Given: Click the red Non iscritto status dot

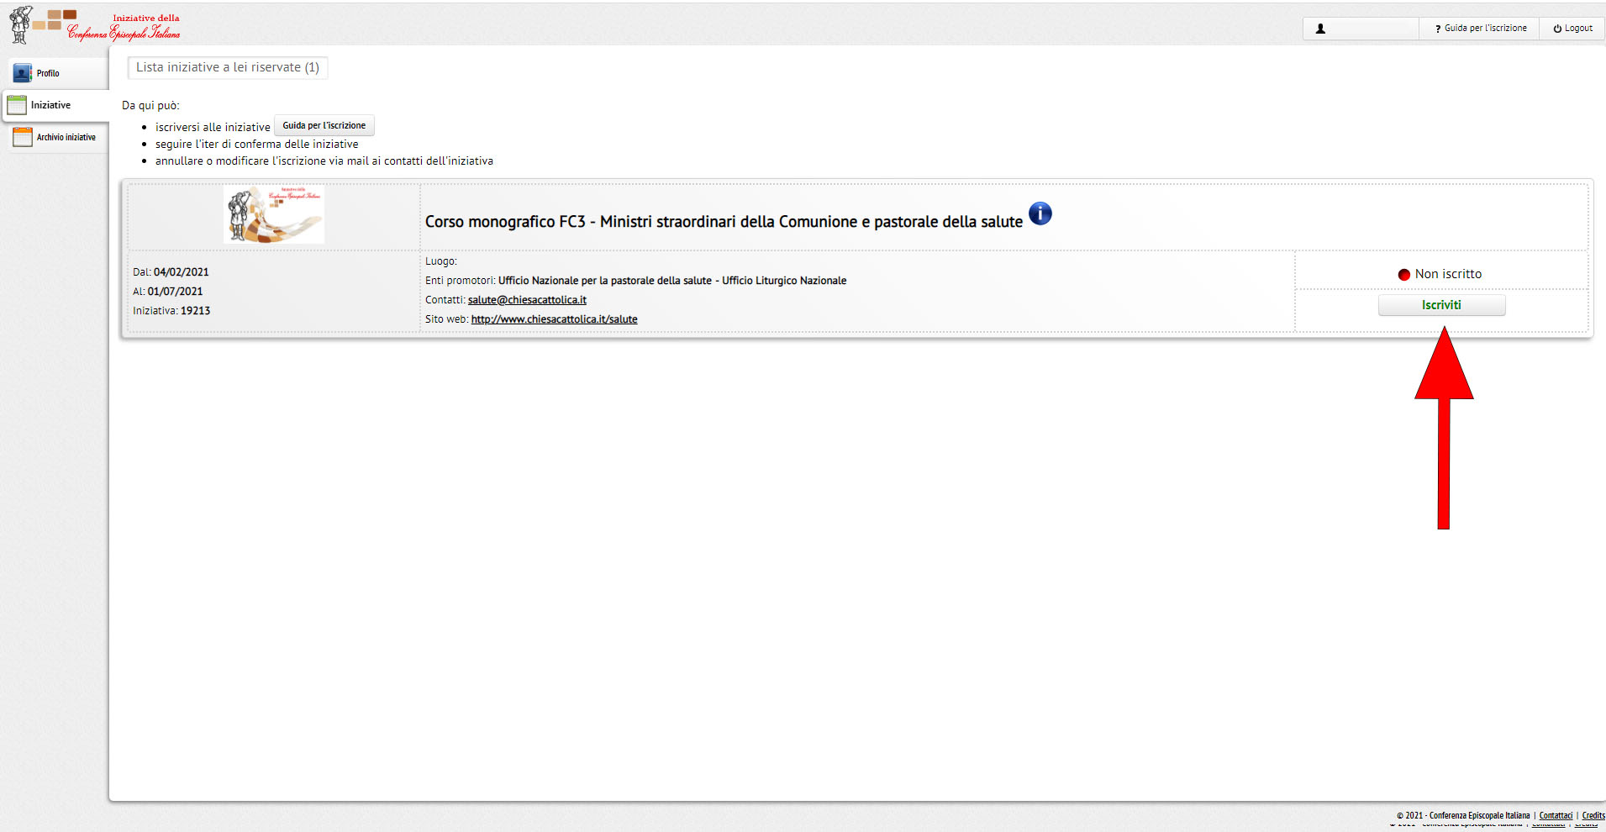Looking at the screenshot, I should point(1403,275).
